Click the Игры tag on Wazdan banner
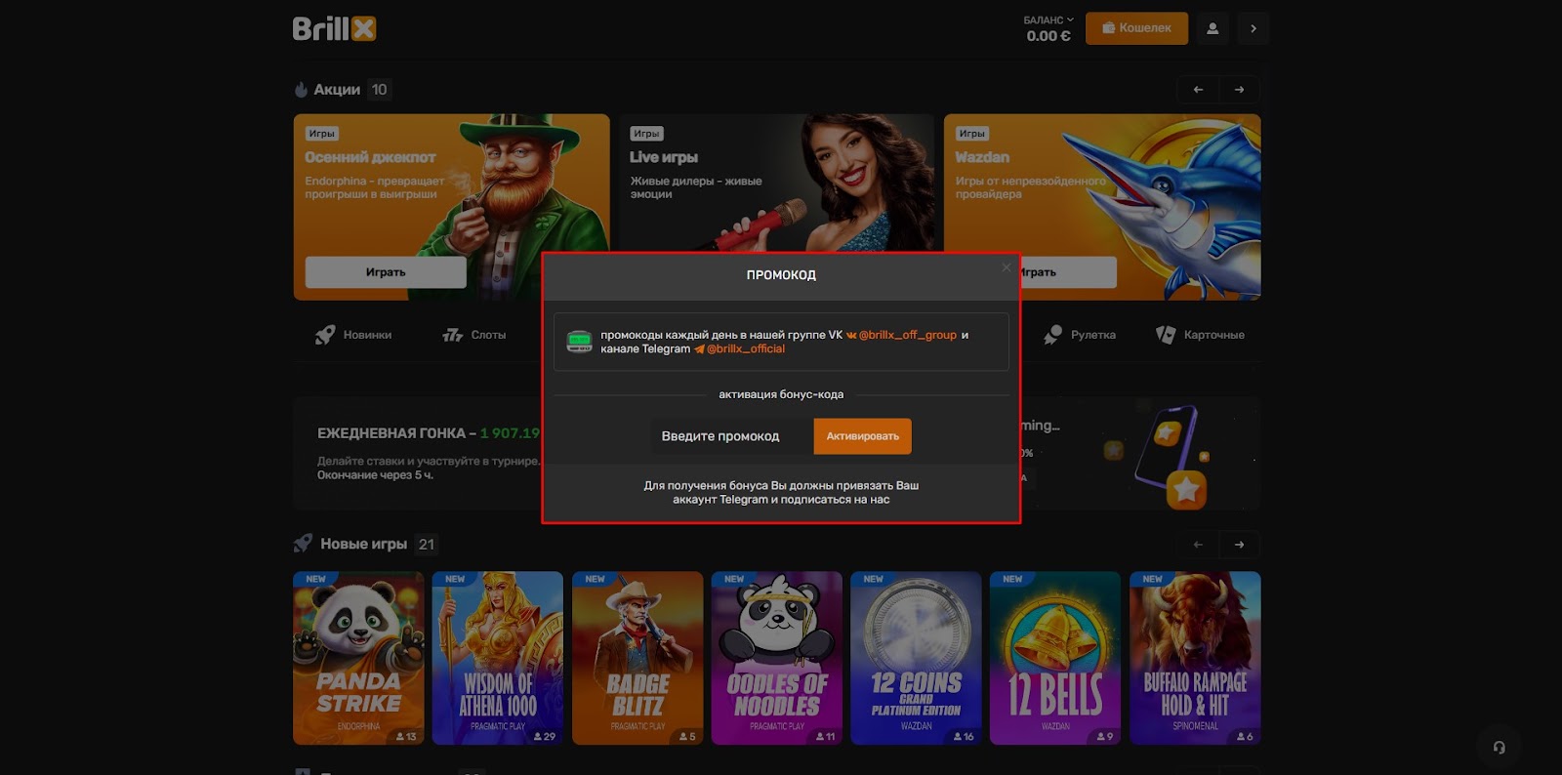 click(971, 134)
